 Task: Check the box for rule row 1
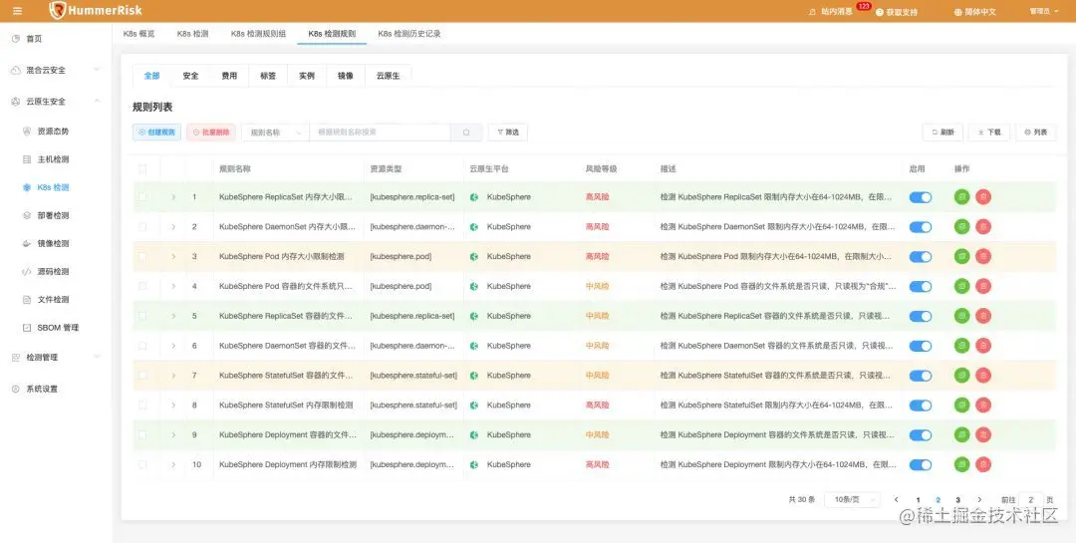click(x=142, y=197)
